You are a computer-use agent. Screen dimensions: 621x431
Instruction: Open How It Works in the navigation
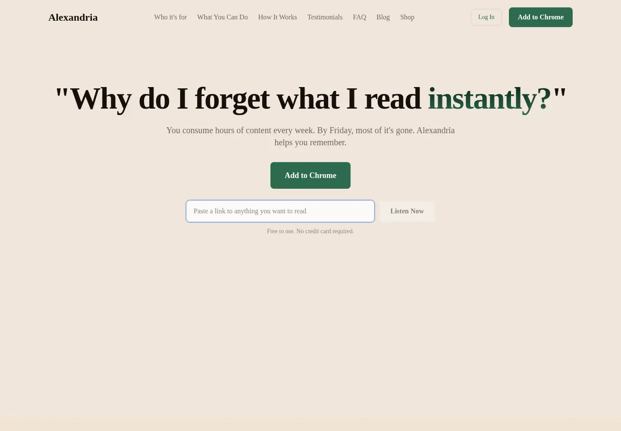(277, 17)
